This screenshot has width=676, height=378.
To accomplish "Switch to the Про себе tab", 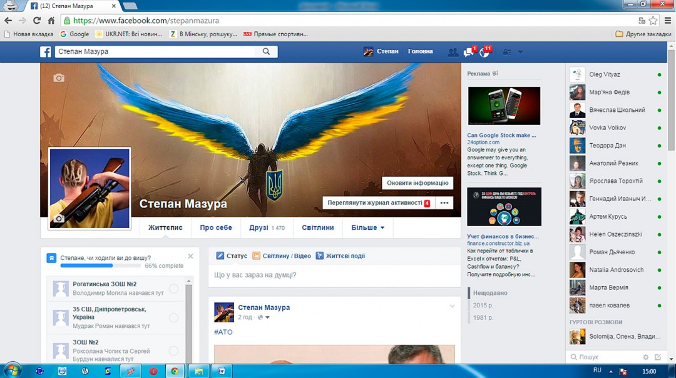I will (x=216, y=228).
